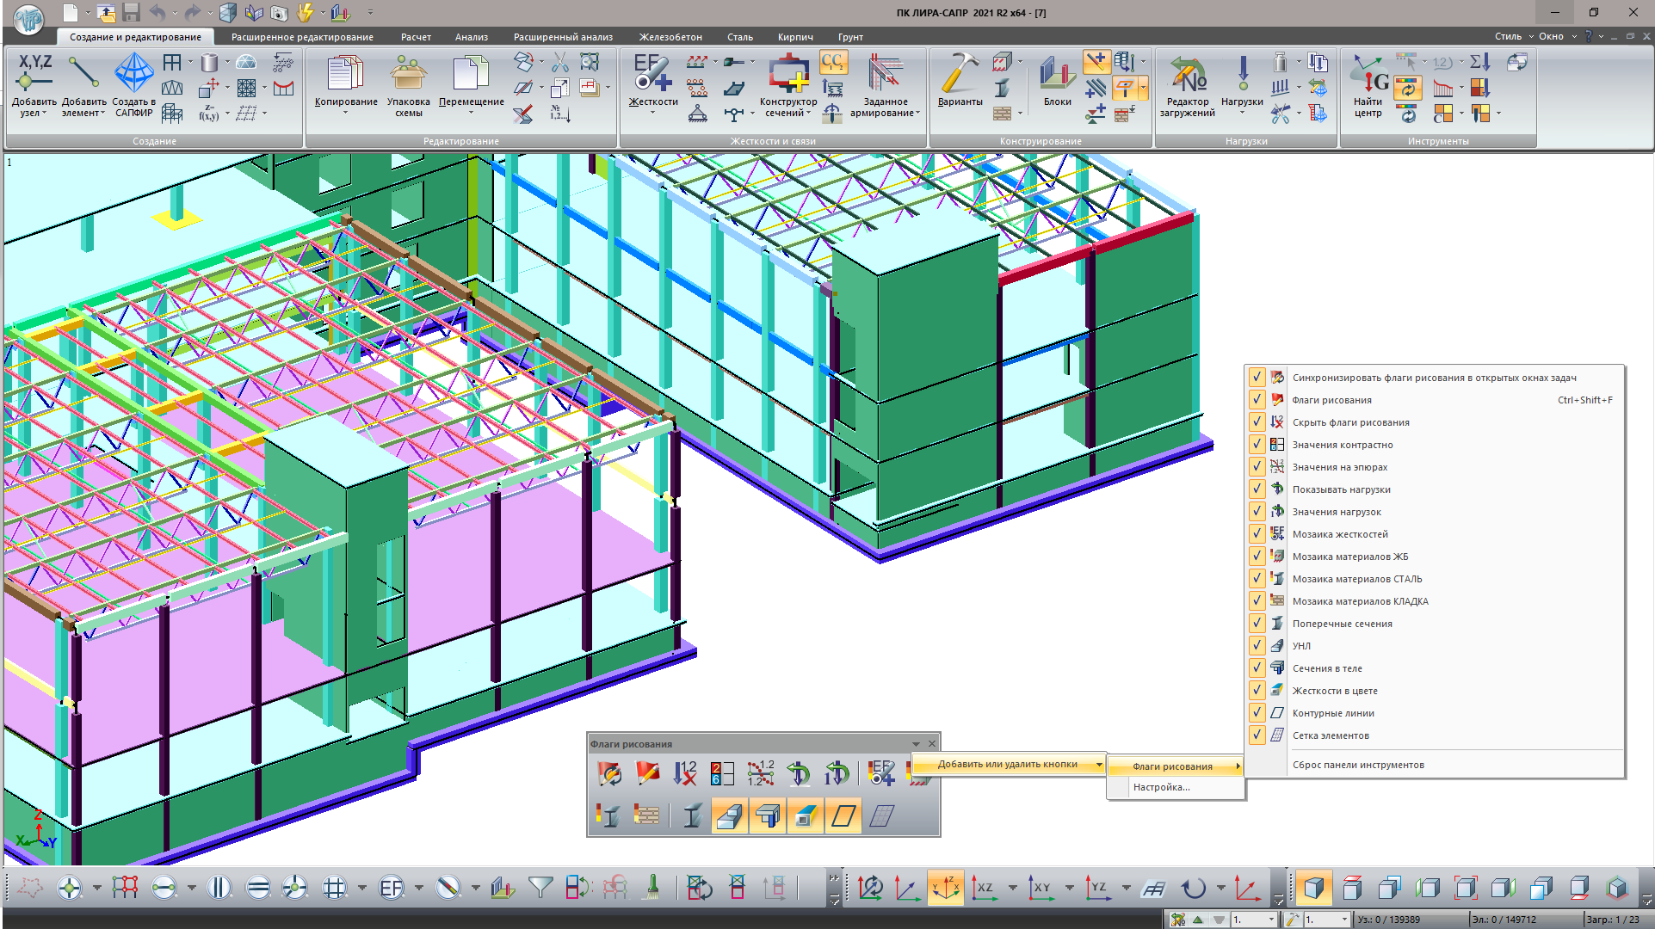Uncheck Synchronize drawing flags in open windows
1655x929 pixels.
[x=1257, y=377]
